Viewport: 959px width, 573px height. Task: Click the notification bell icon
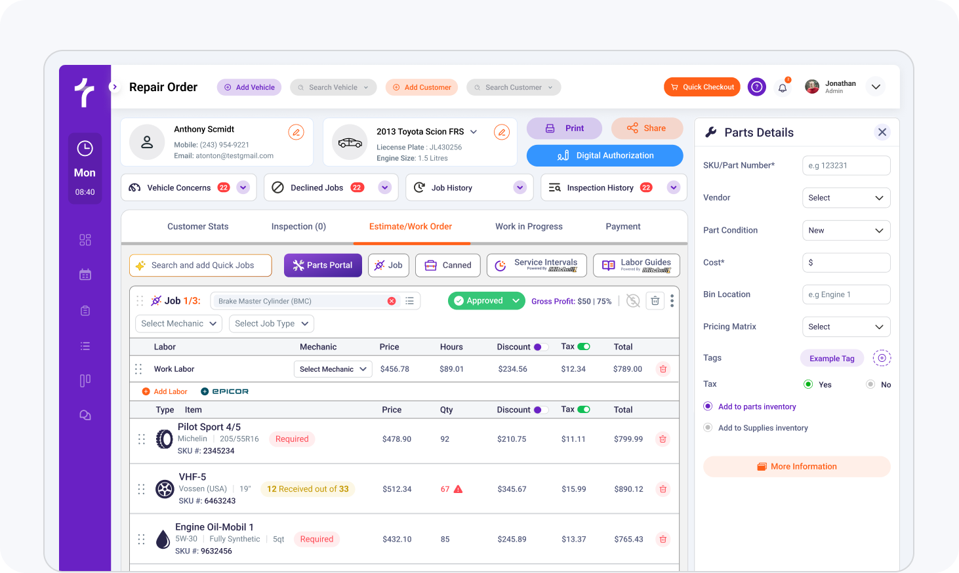783,87
